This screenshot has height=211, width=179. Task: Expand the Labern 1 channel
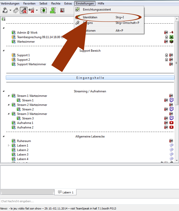pos(9,146)
